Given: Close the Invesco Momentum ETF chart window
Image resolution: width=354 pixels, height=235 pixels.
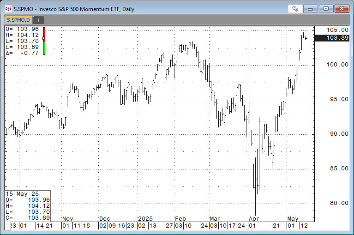Looking at the screenshot, I should point(342,8).
